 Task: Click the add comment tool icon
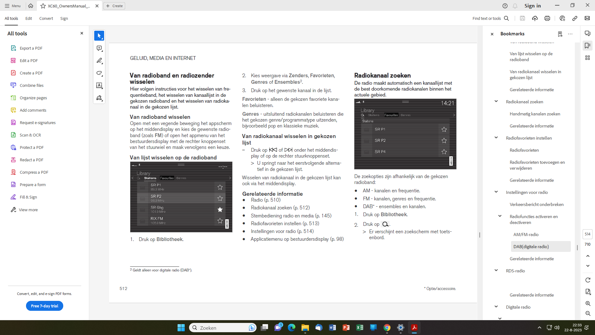coord(99,48)
